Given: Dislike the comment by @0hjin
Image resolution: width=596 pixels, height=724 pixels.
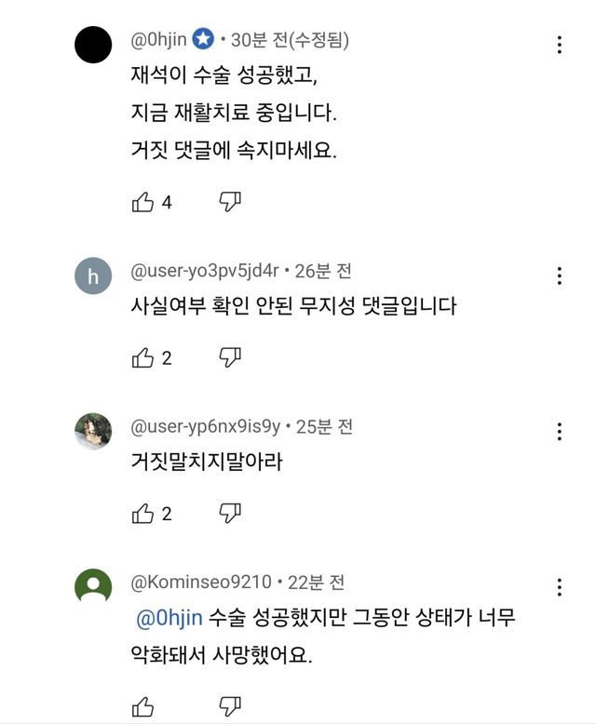Looking at the screenshot, I should click(x=230, y=202).
